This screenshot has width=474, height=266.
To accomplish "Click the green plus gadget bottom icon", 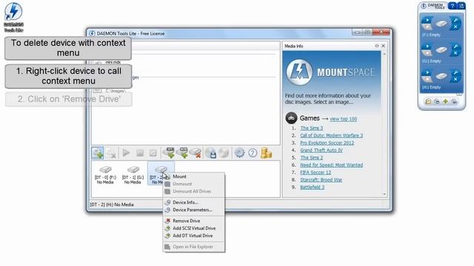I will tap(445, 102).
